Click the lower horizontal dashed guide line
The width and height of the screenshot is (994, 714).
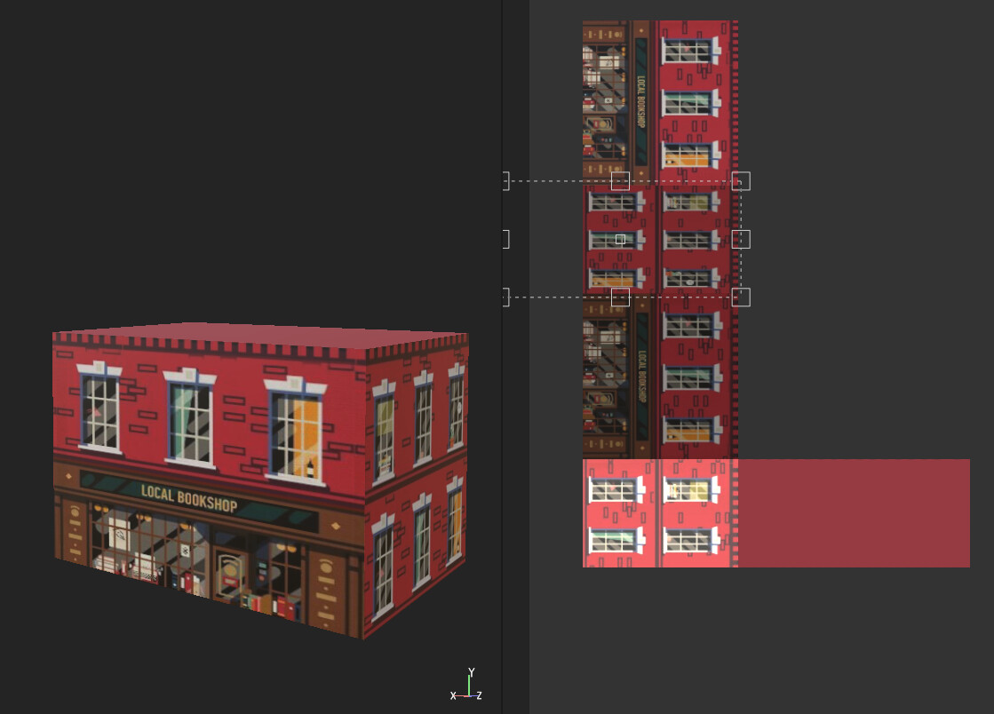pyautogui.click(x=560, y=296)
